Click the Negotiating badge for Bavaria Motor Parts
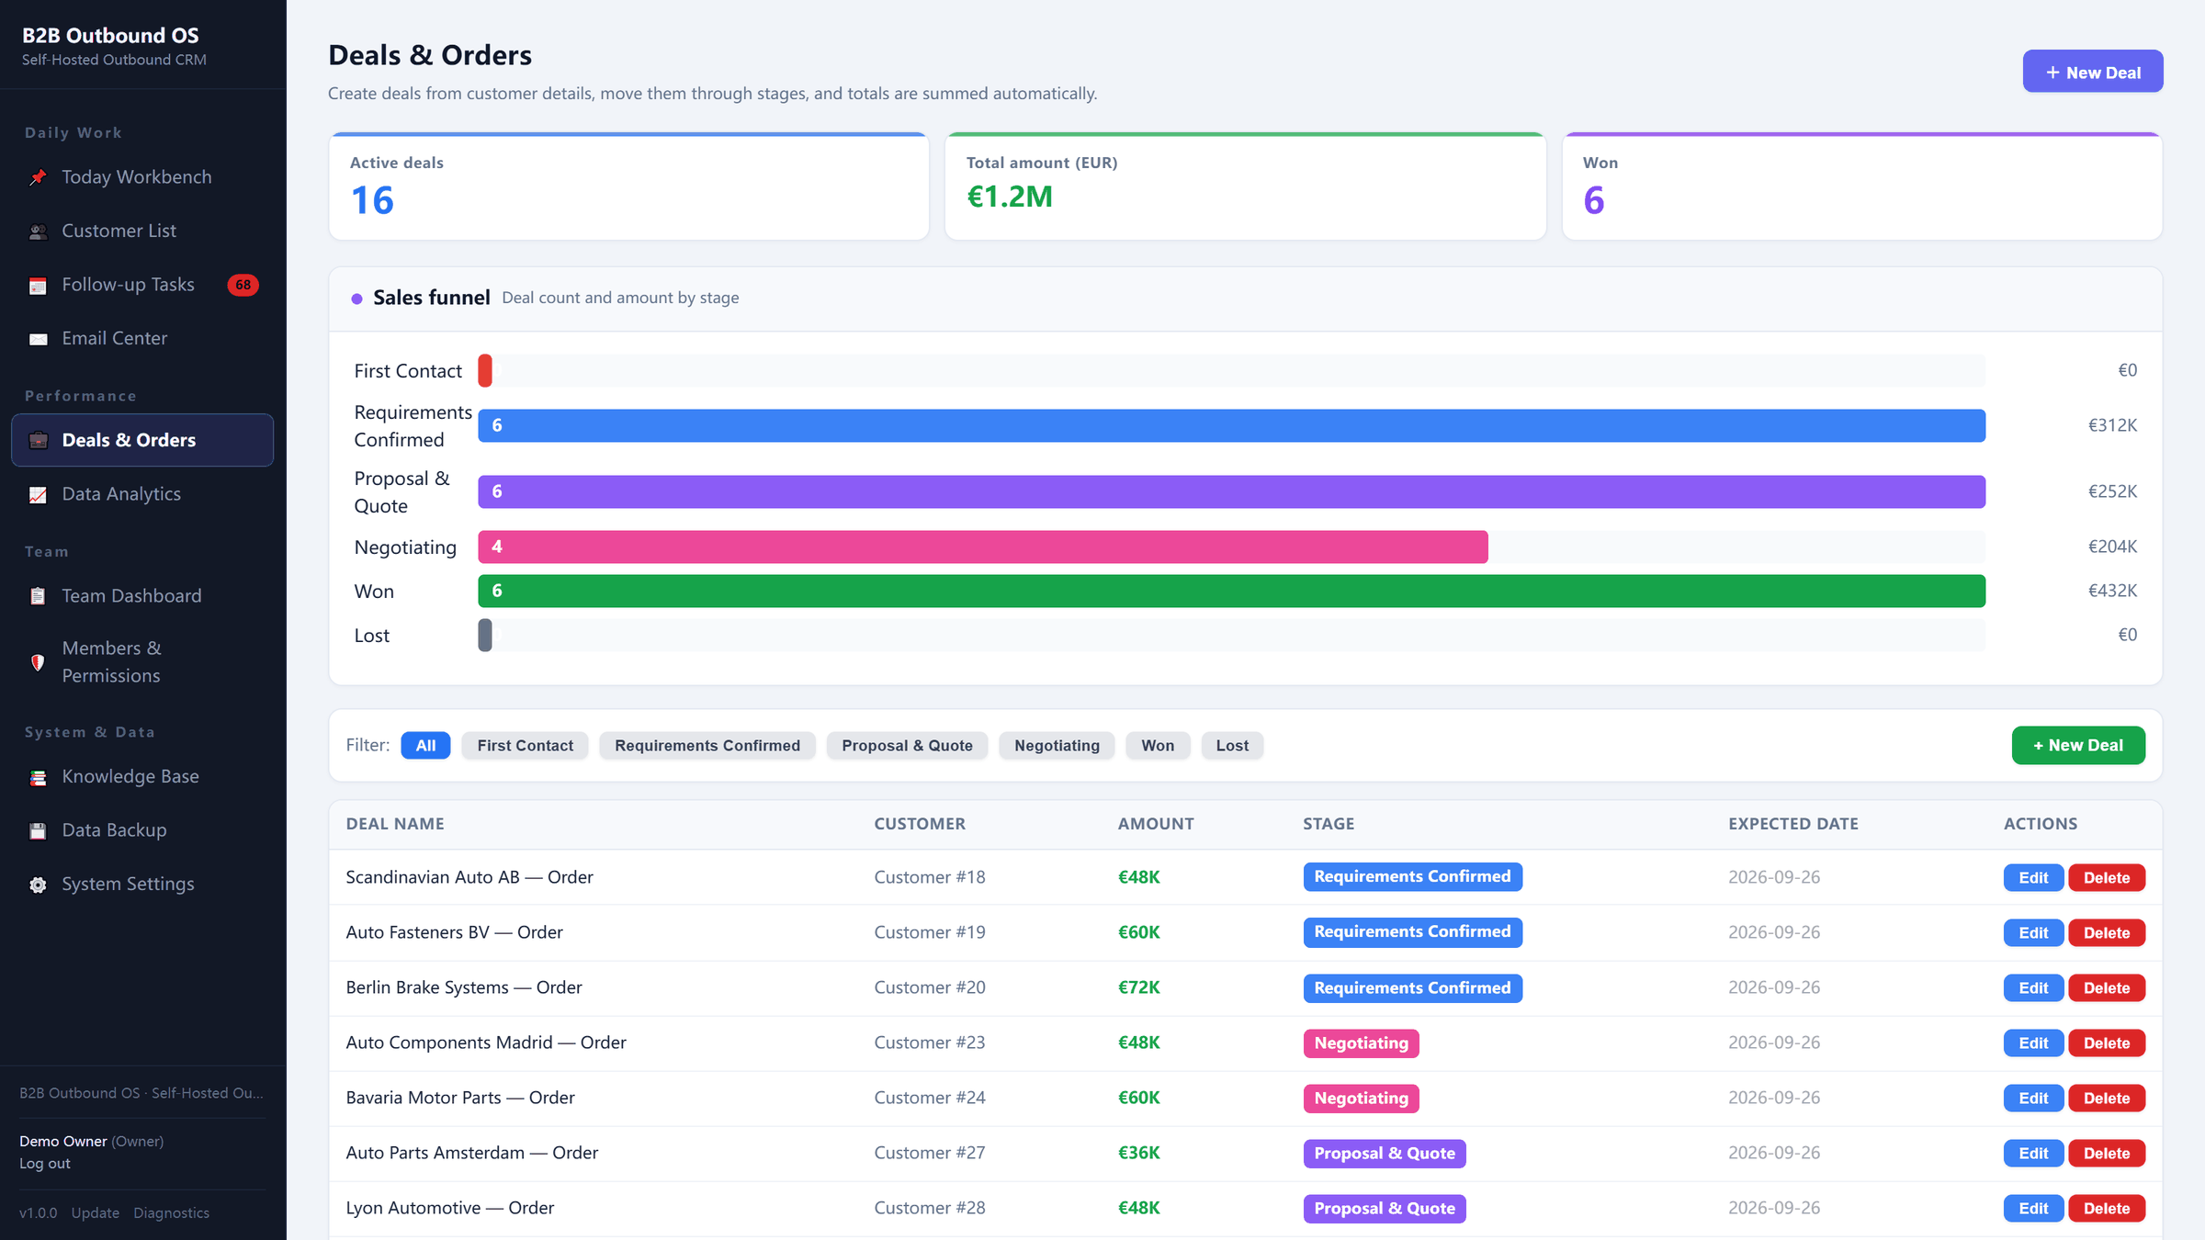 1361,1098
